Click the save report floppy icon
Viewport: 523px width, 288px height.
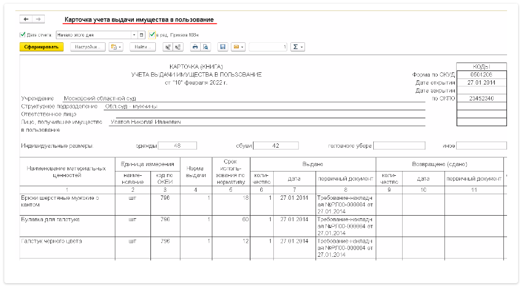pos(222,47)
